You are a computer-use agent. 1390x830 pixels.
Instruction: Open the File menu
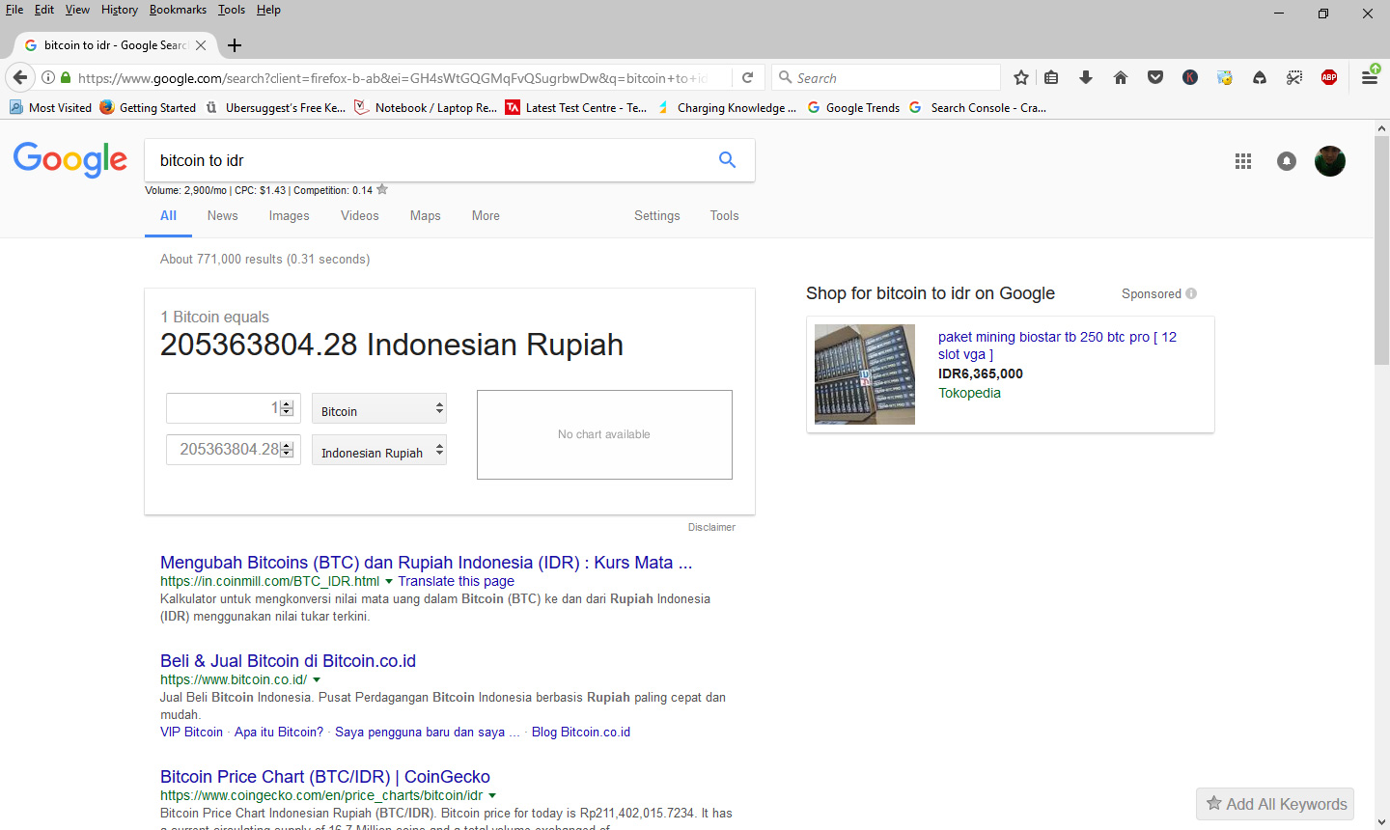14,10
